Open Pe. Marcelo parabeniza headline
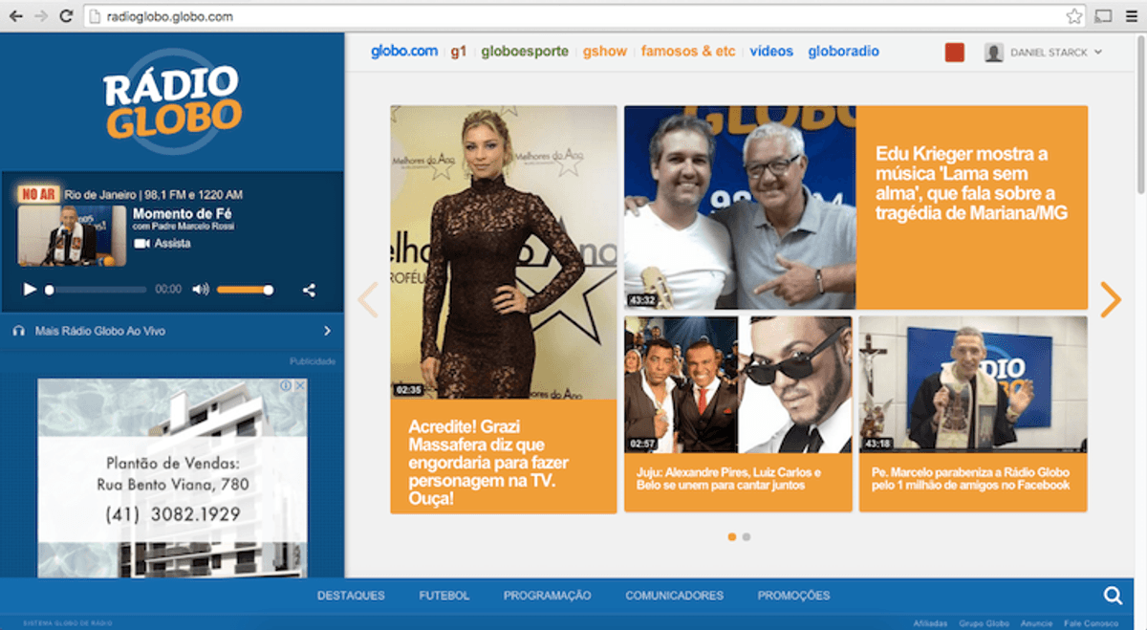 coord(970,479)
